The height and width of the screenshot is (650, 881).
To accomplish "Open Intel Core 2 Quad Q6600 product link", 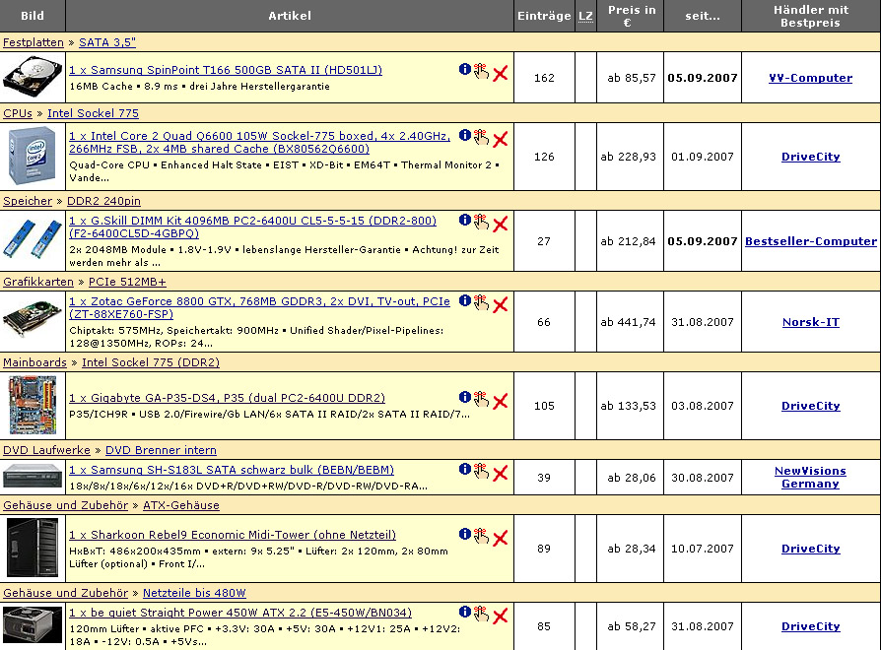I will point(259,142).
